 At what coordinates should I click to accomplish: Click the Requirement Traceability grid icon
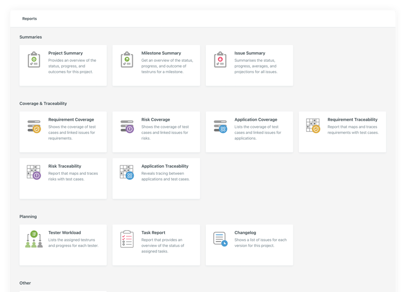313,126
